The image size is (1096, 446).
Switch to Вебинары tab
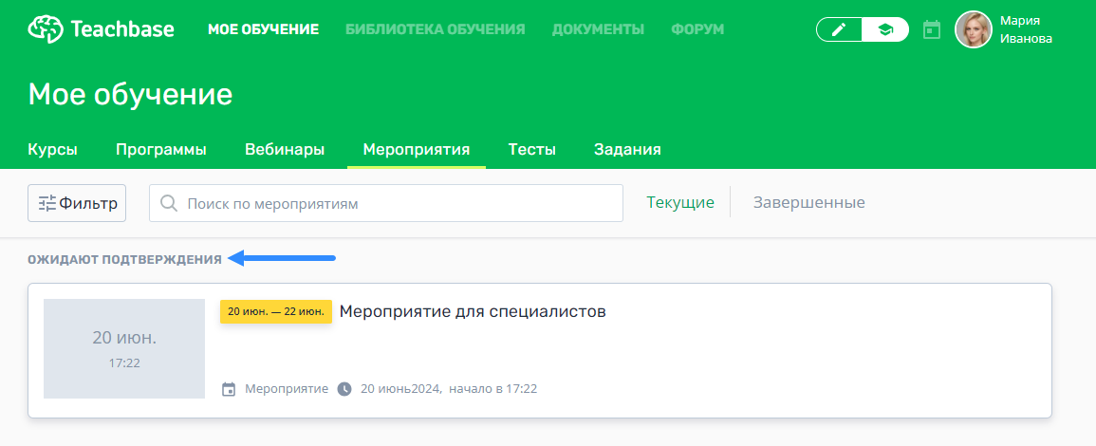click(x=285, y=150)
